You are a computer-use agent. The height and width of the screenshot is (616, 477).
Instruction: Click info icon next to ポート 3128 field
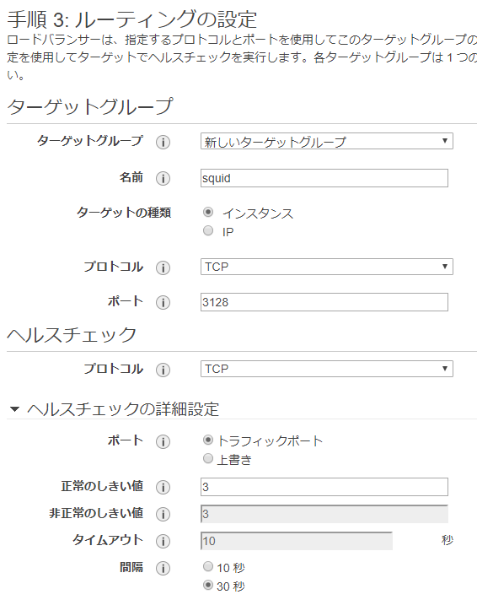tap(163, 302)
